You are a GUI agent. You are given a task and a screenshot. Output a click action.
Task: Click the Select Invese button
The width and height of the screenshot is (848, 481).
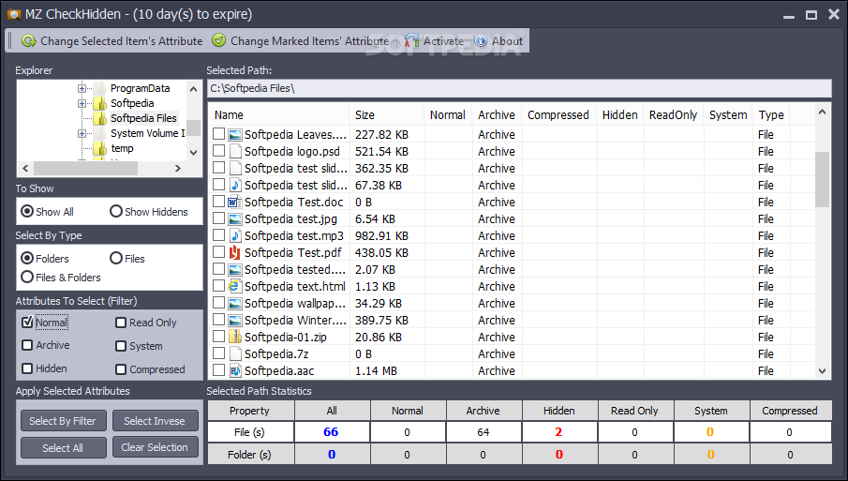155,421
